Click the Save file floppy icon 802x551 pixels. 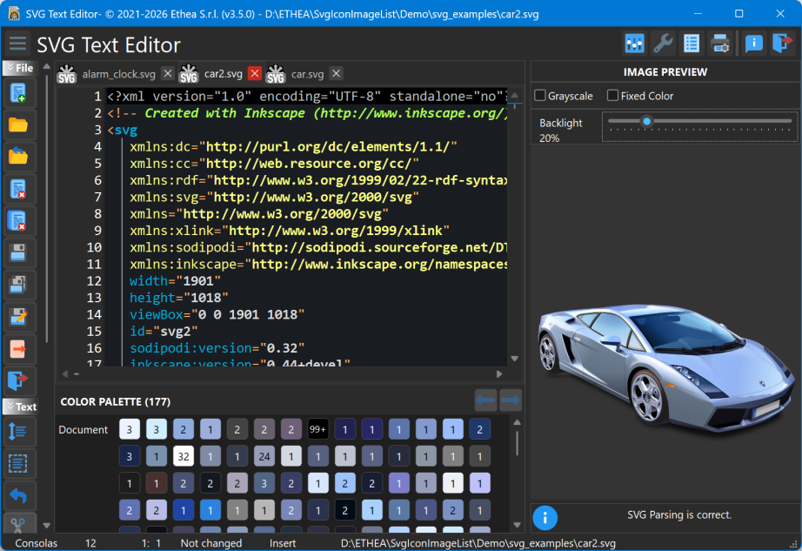[x=18, y=252]
